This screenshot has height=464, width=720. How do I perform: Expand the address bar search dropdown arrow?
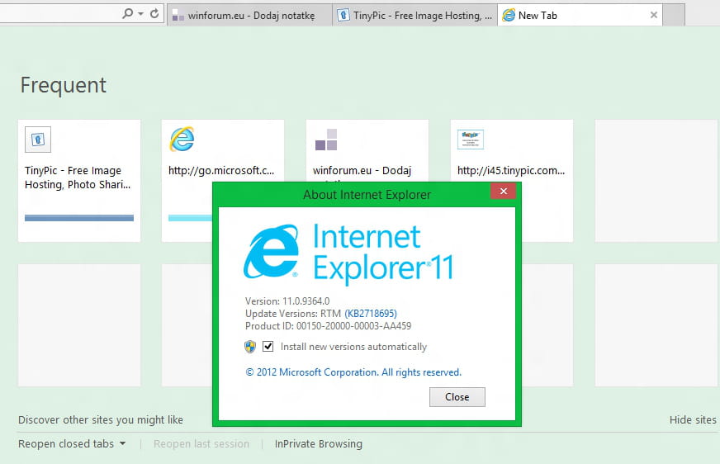point(140,14)
